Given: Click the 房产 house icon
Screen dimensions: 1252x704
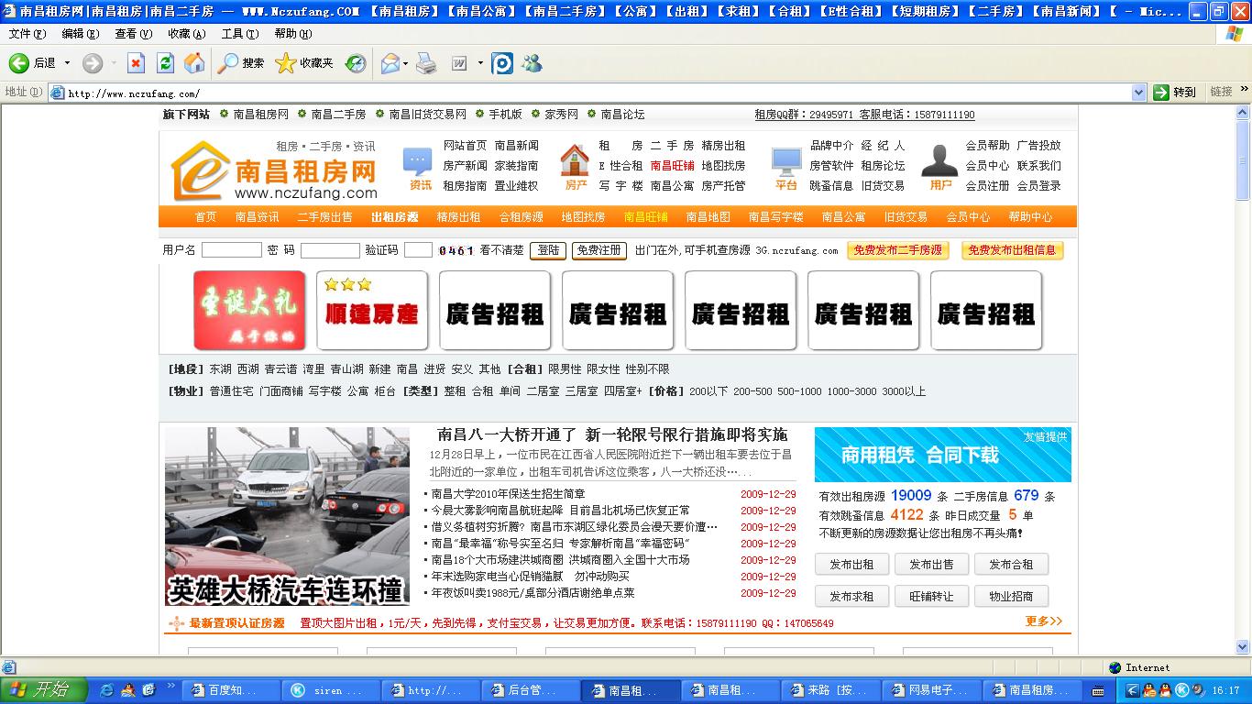Looking at the screenshot, I should click(575, 161).
